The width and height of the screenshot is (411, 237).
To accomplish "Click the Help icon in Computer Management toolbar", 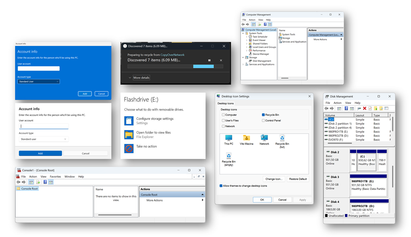I will tap(264, 25).
